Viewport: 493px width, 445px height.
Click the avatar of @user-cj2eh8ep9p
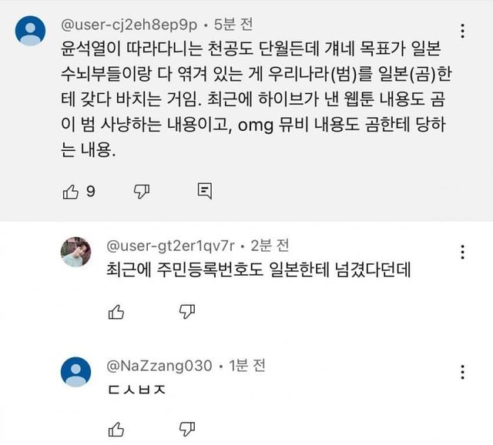(32, 32)
